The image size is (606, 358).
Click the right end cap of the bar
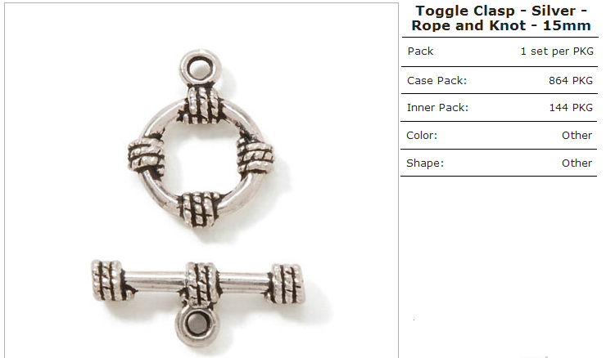pos(287,284)
